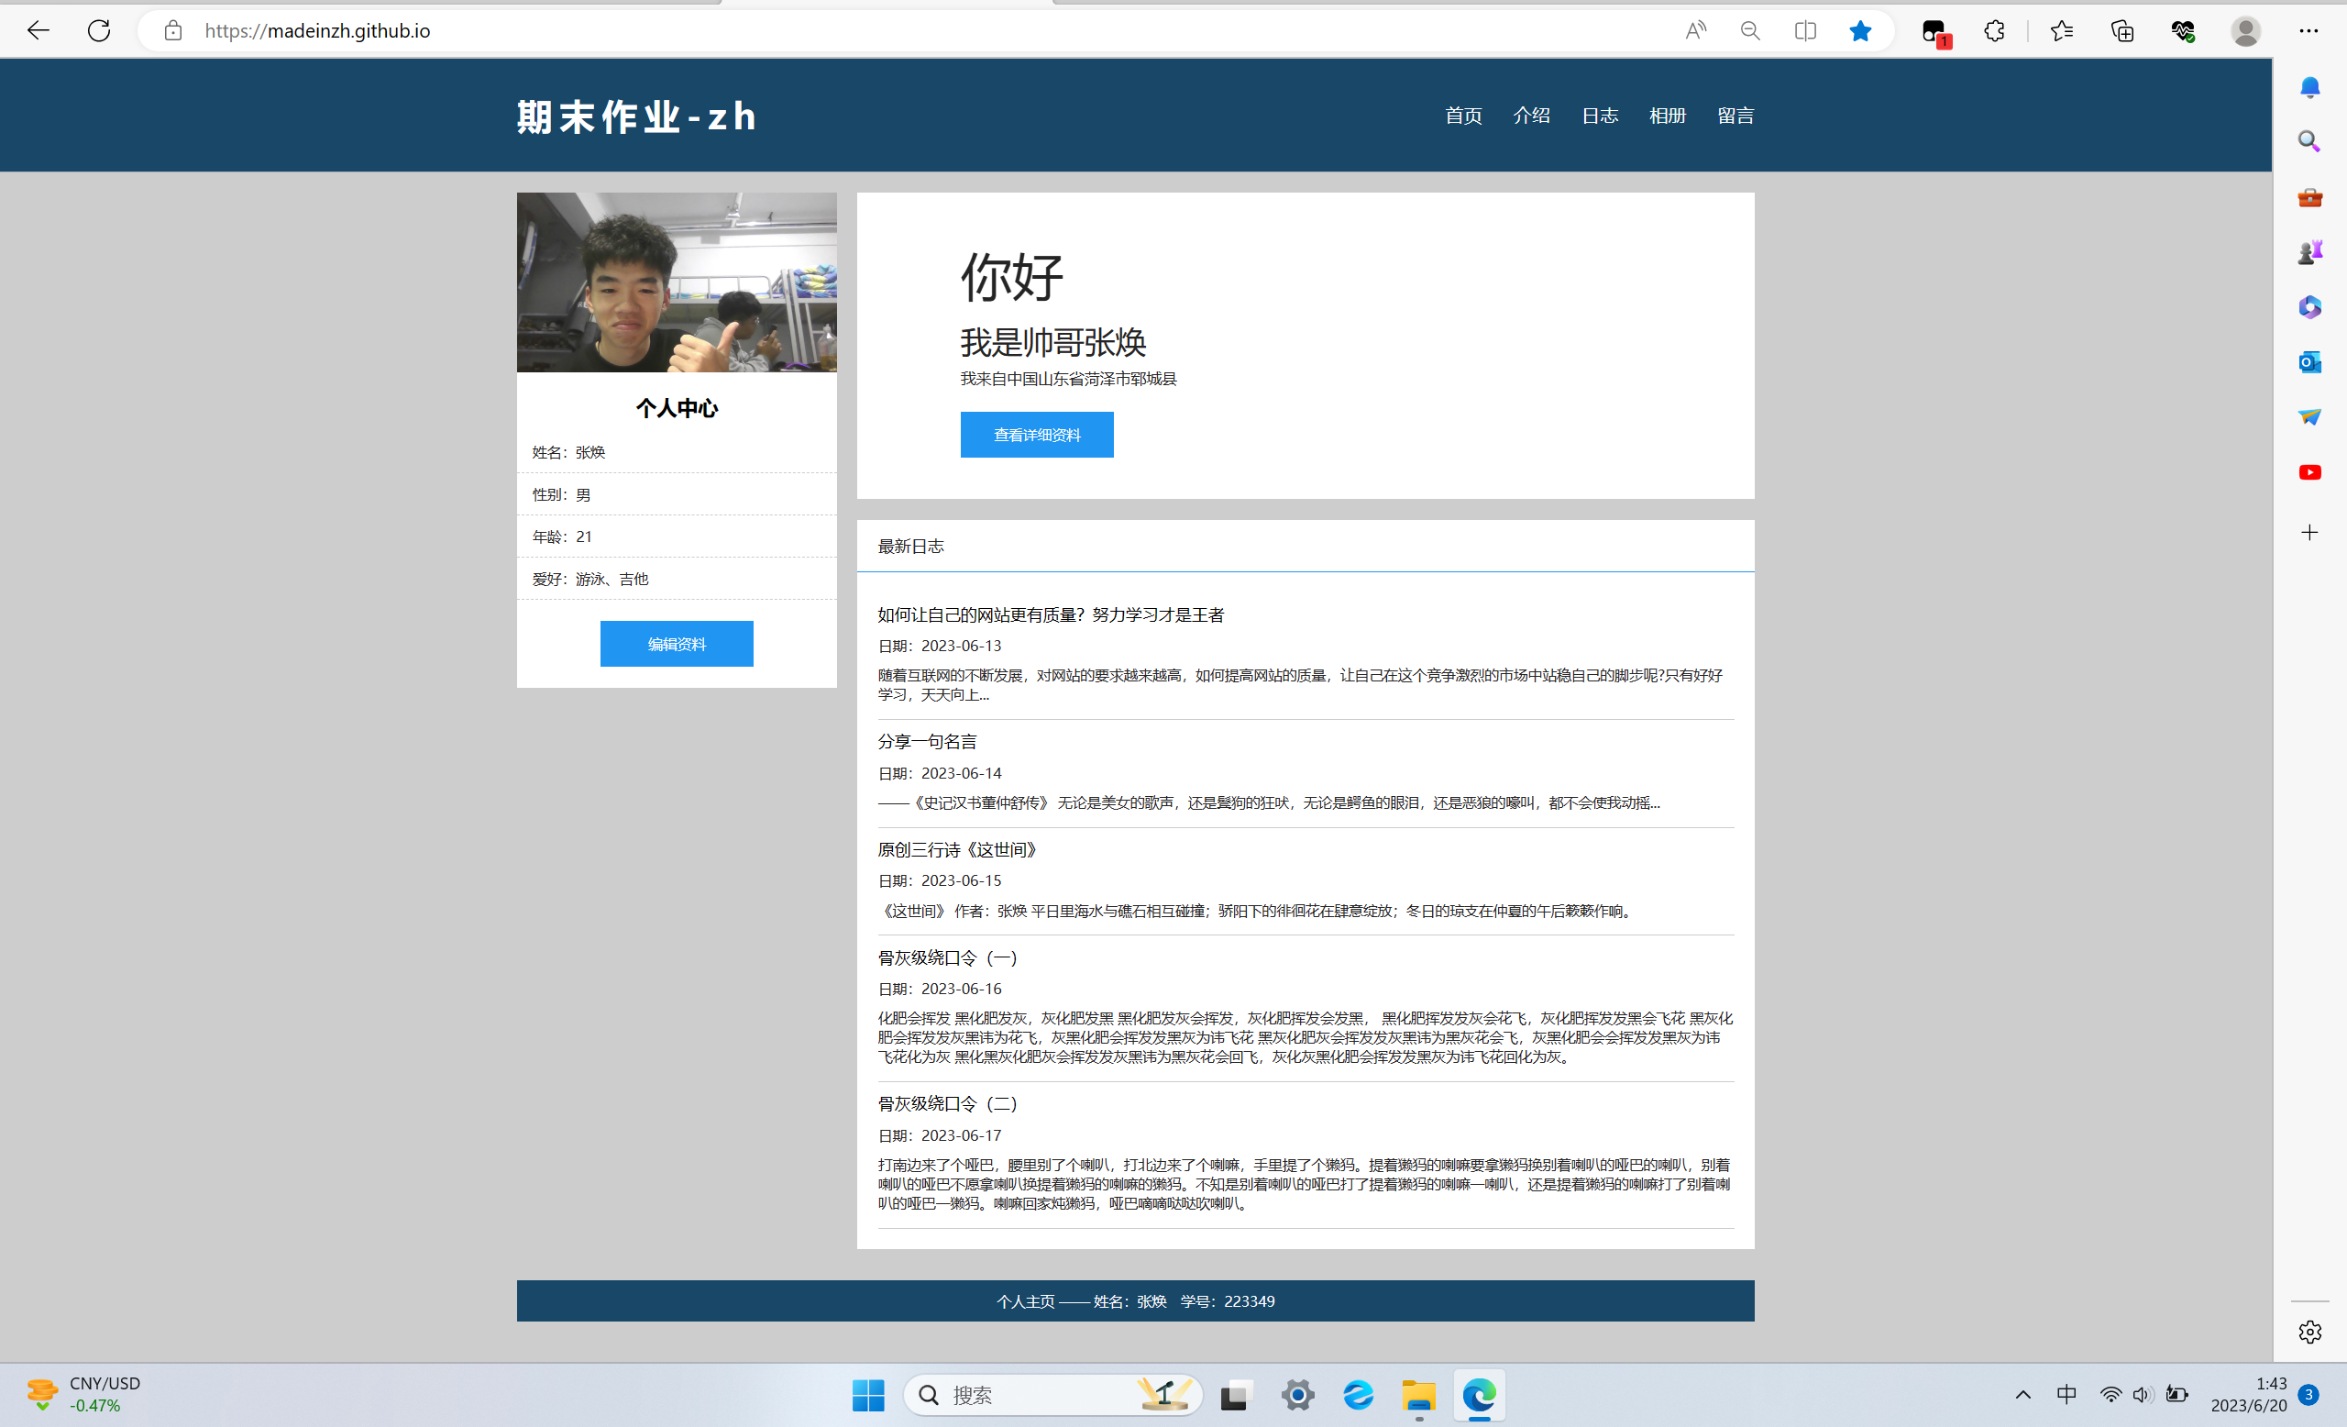This screenshot has width=2347, height=1427.
Task: Open the 日志 navigation menu item
Action: point(1599,116)
